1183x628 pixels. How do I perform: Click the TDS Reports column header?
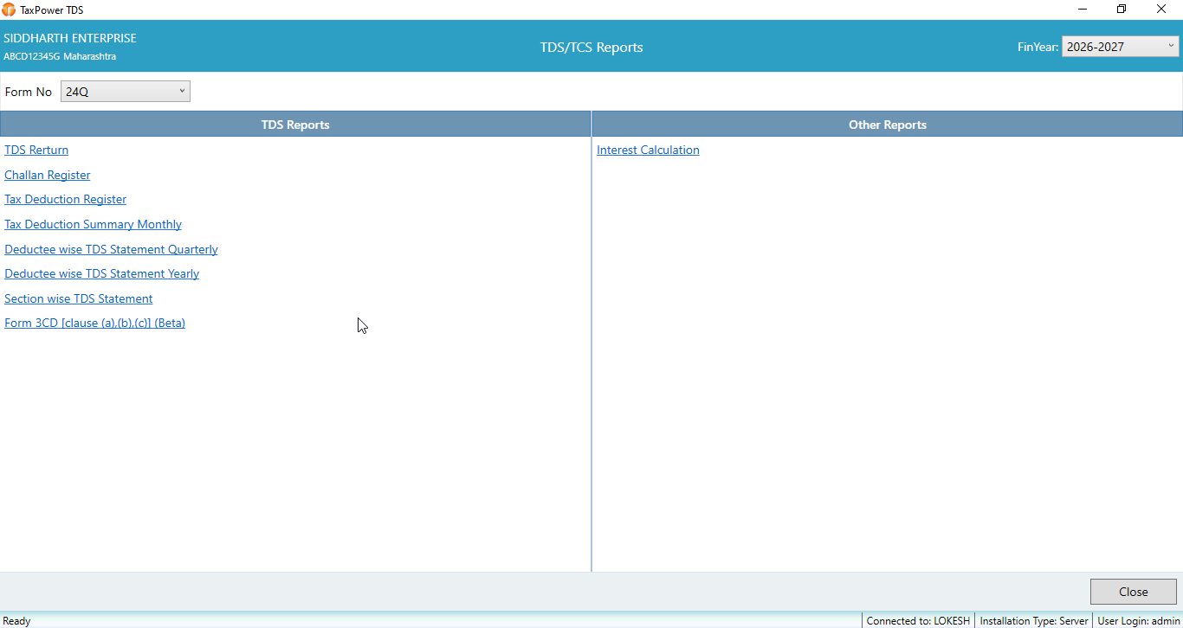point(295,125)
